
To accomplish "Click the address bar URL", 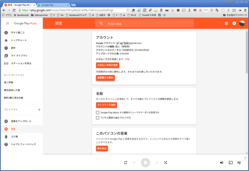I will 68,10.
